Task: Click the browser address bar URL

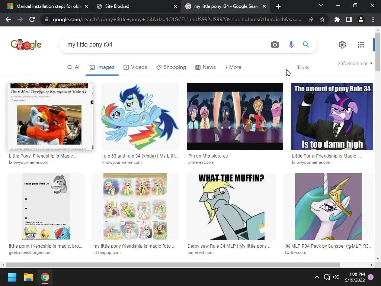Action: (177, 19)
